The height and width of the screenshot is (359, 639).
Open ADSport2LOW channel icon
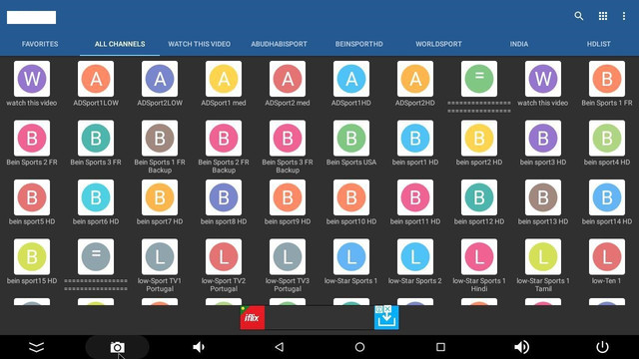[160, 79]
